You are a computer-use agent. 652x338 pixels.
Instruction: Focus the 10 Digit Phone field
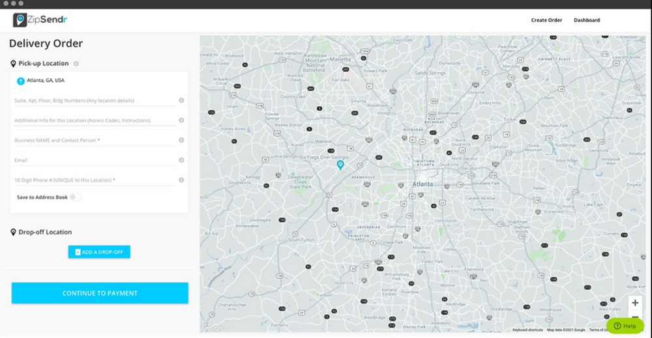[95, 180]
